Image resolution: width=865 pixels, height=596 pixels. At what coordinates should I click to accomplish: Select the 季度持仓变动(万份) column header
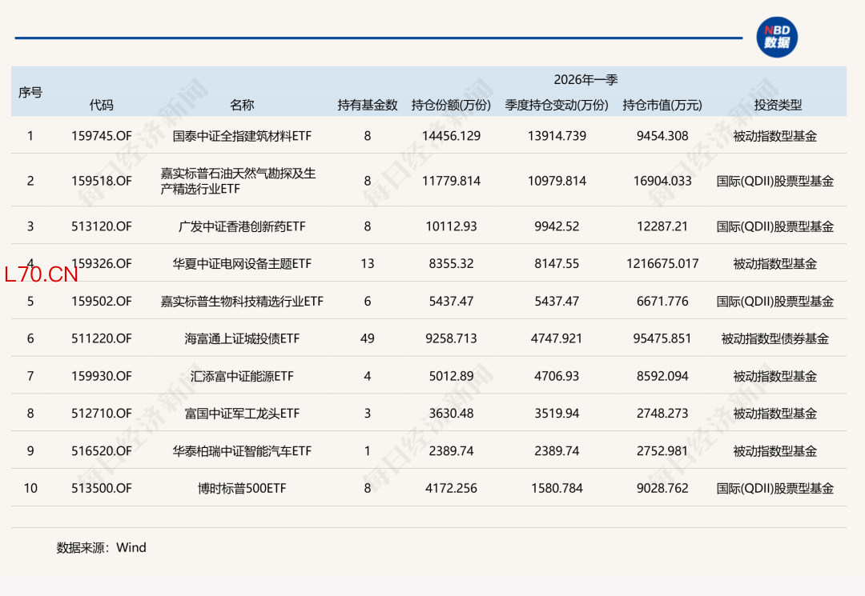557,105
